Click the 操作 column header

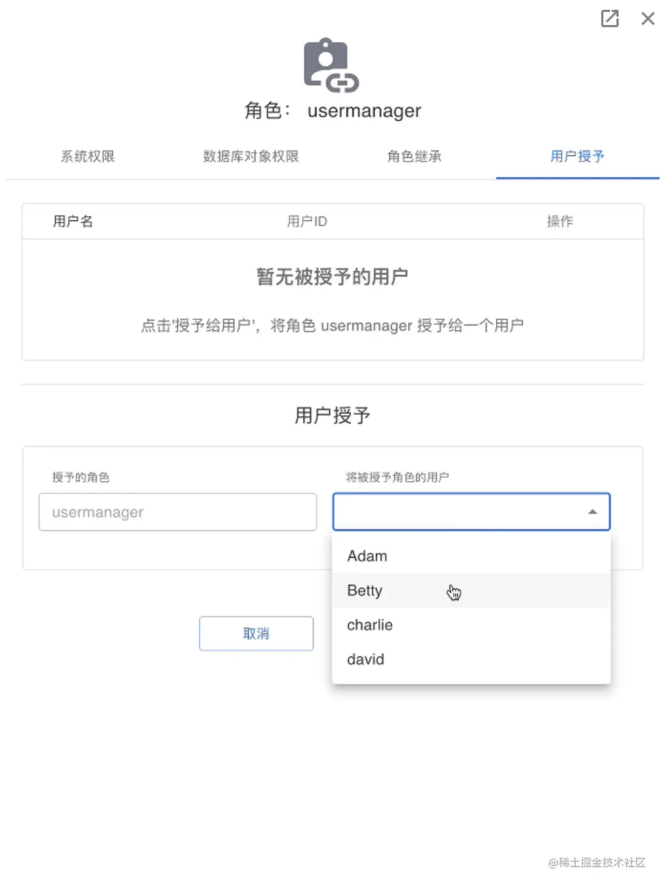coord(560,221)
